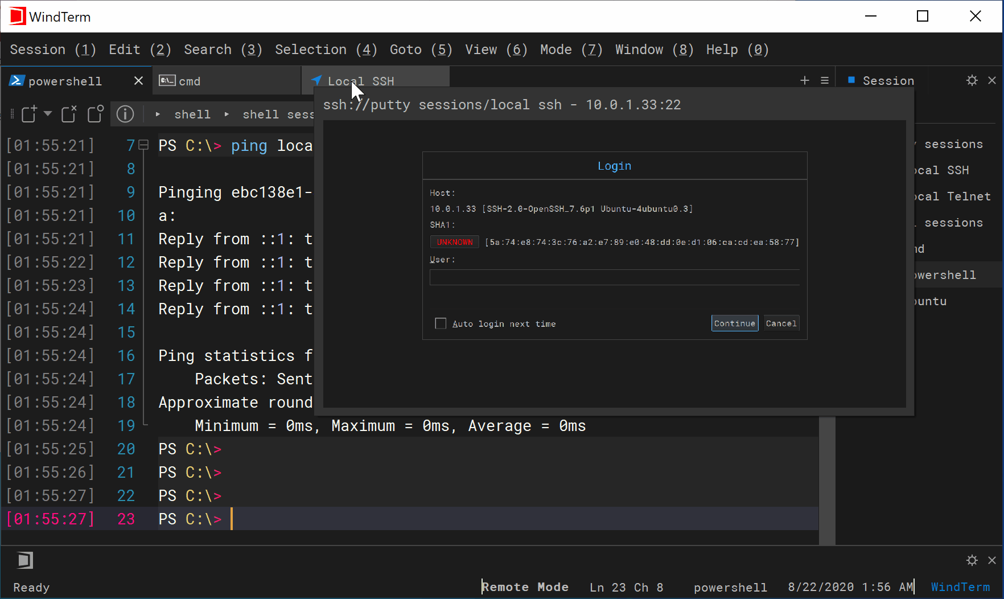1004x599 pixels.
Task: Switch to the cmd tab
Action: (227, 81)
